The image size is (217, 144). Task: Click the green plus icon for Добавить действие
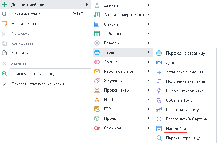[x=5, y=5]
